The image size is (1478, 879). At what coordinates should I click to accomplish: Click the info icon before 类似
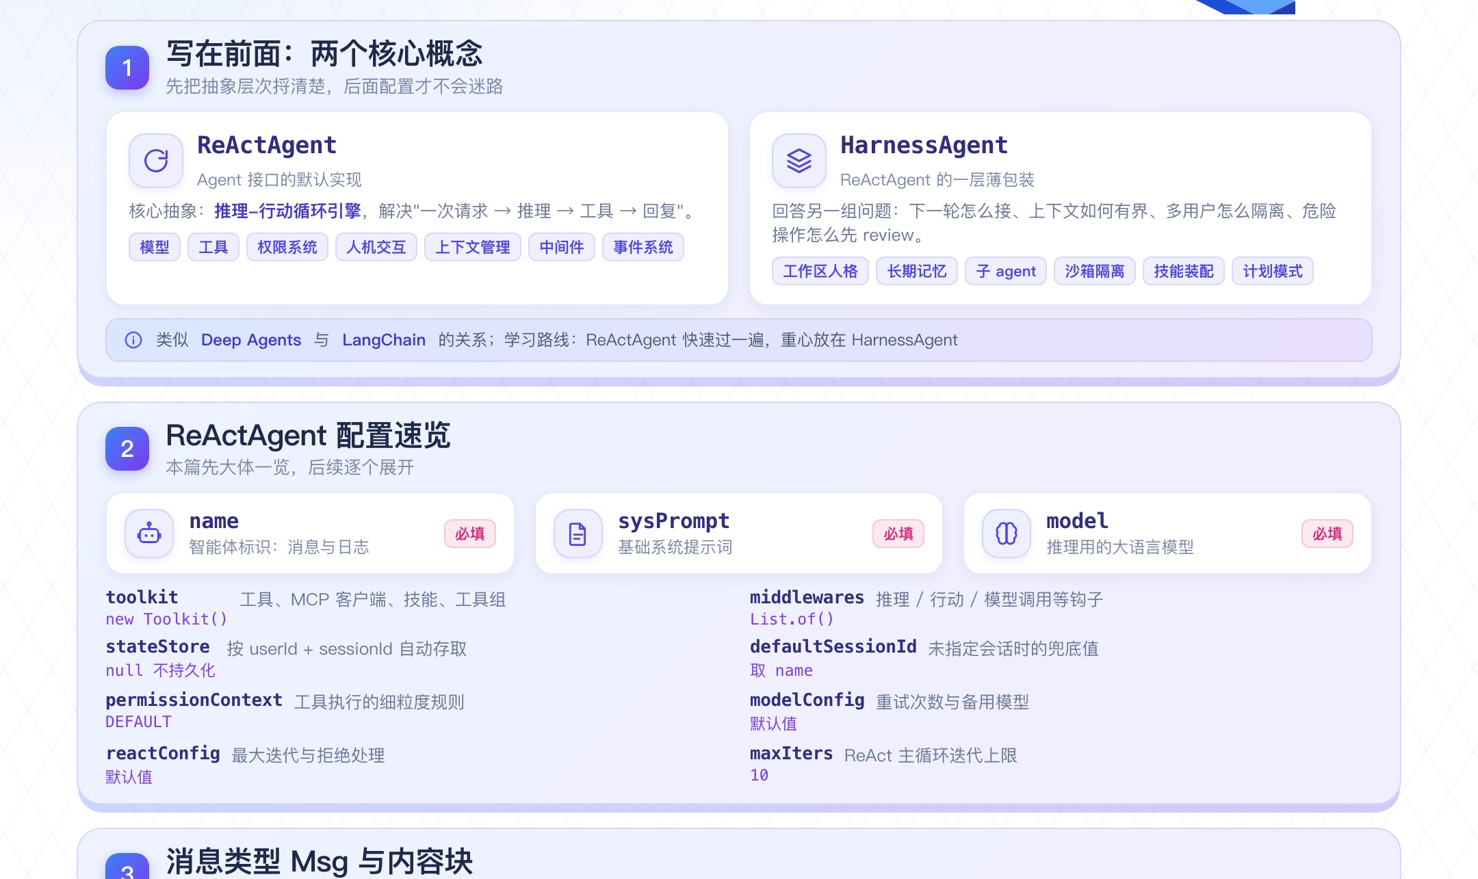[x=133, y=340]
